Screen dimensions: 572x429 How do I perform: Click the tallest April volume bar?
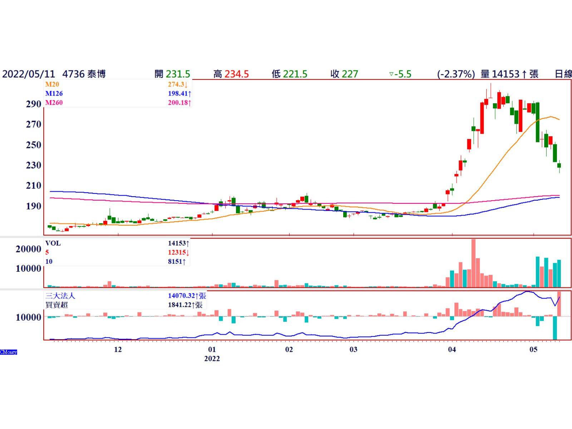(x=473, y=263)
